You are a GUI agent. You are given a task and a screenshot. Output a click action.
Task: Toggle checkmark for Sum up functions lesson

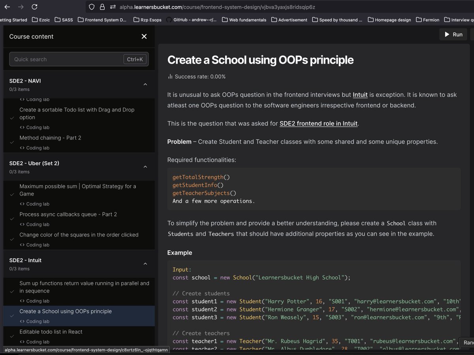coord(12,292)
